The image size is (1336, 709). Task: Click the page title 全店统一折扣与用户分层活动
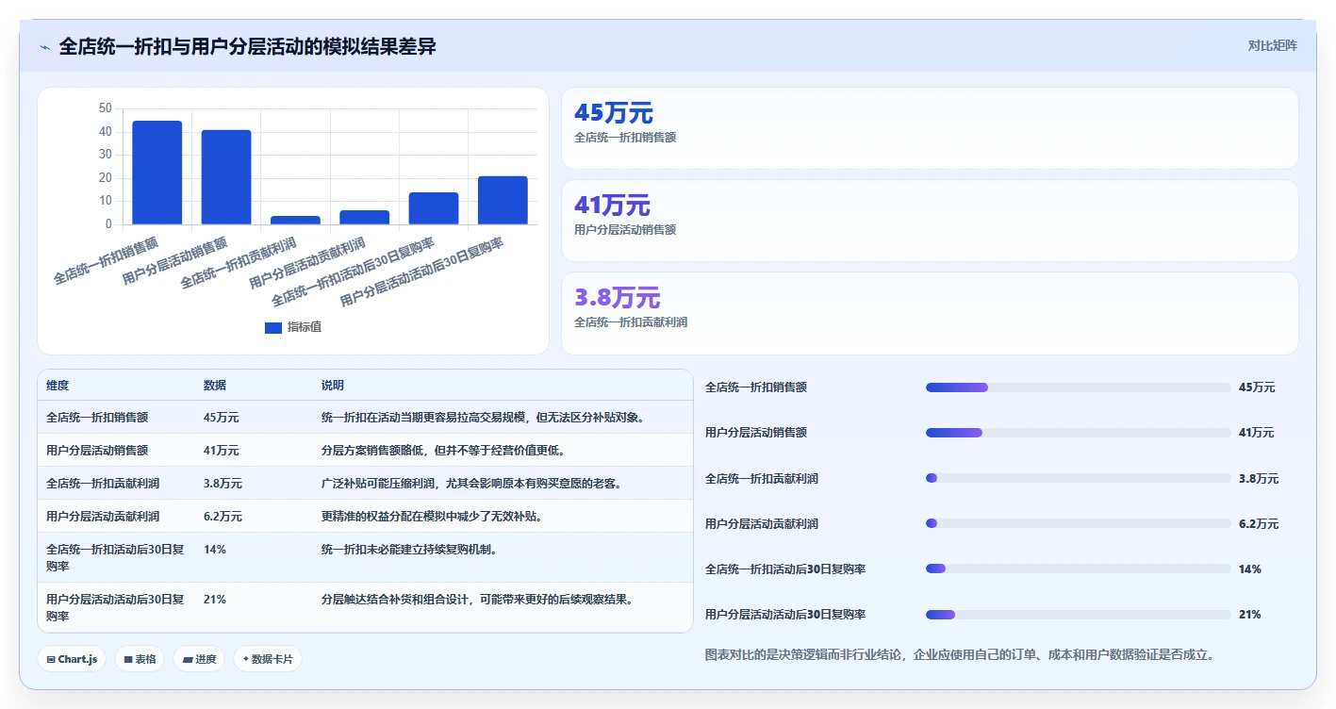[247, 46]
